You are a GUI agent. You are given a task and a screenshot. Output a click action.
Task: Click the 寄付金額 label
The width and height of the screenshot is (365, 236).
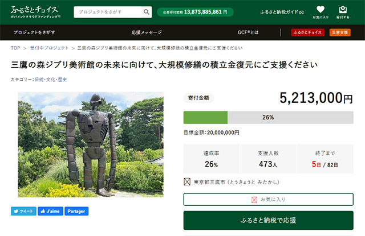[x=198, y=98]
